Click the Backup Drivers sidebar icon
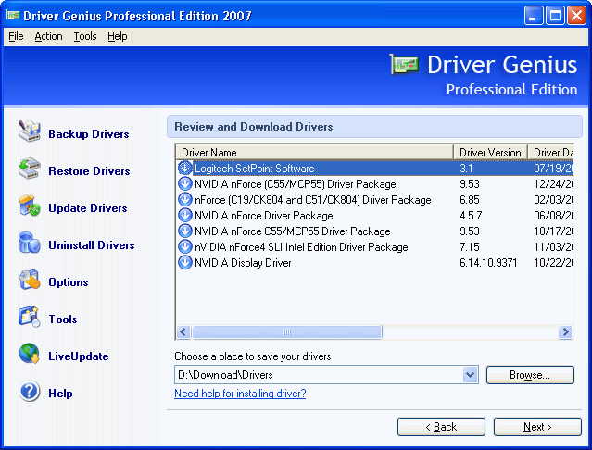Image resolution: width=592 pixels, height=450 pixels. click(30, 133)
